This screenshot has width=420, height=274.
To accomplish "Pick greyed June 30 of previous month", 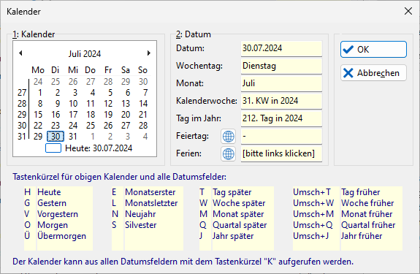I will point(143,81).
